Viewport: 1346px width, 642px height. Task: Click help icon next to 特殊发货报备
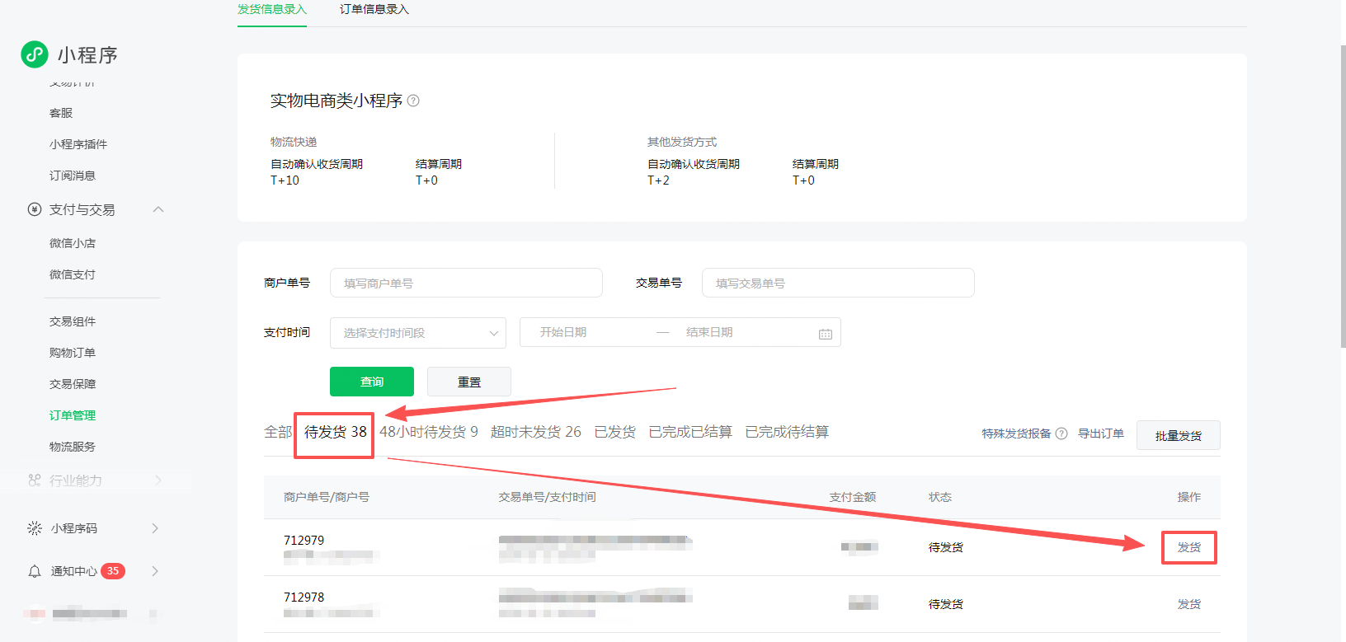click(x=1061, y=433)
